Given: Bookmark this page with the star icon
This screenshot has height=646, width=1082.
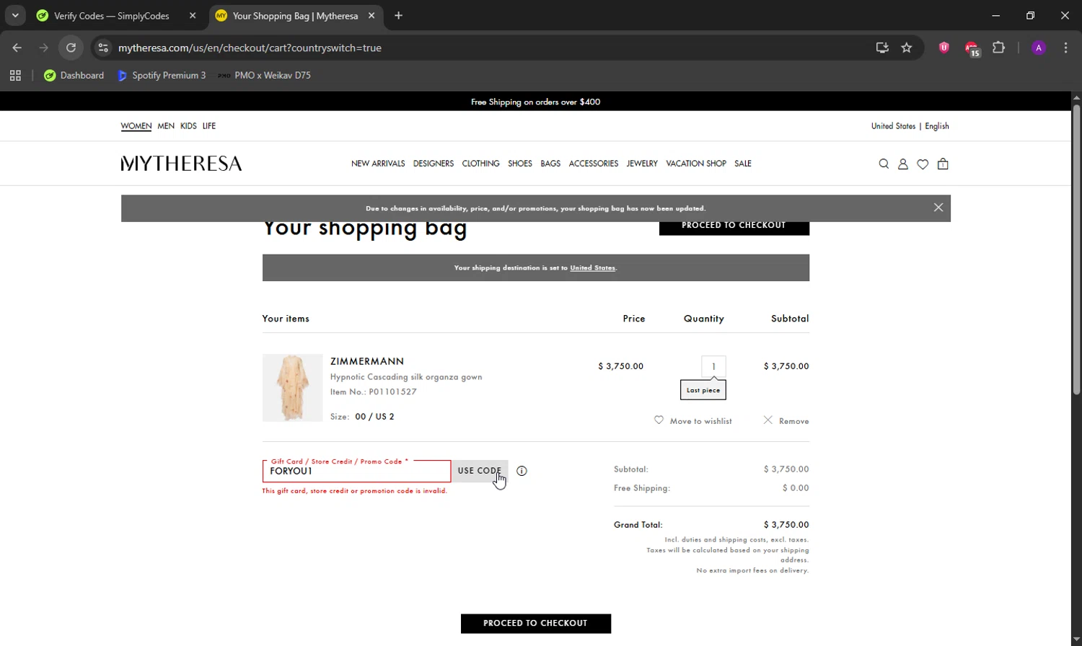Looking at the screenshot, I should point(907,48).
